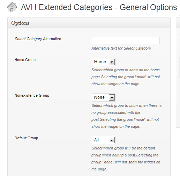This screenshot has width=180, height=176.
Task: Click the 'Home Group' field label
Action: pos(25,60)
